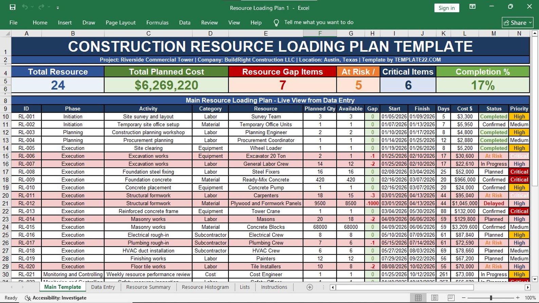The image size is (539, 303).
Task: Click the zoom in plus icon
Action: pyautogui.click(x=518, y=298)
